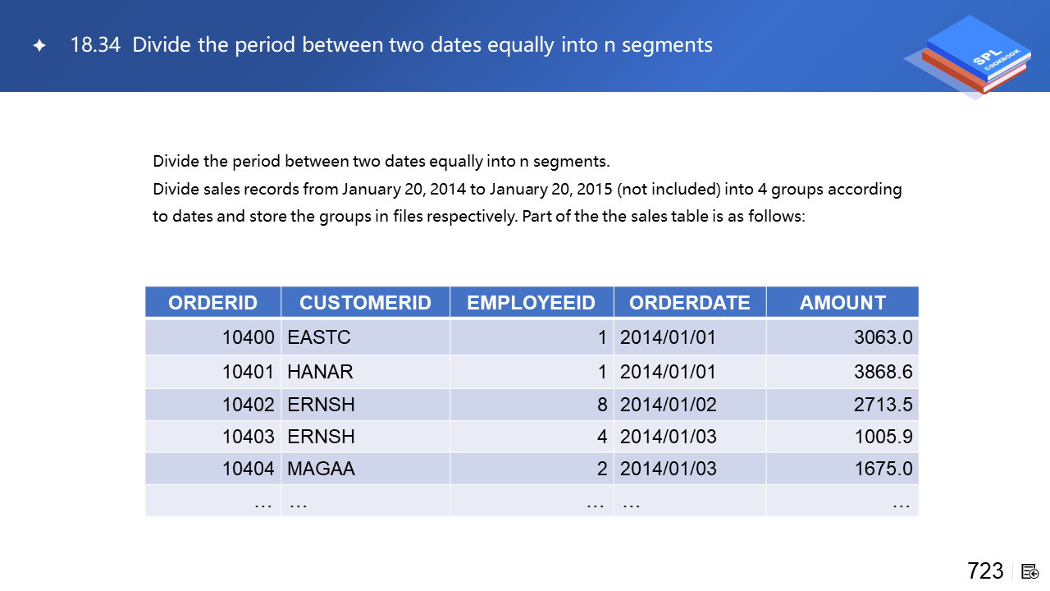This screenshot has height=591, width=1050.
Task: Click the page number 723
Action: click(984, 571)
